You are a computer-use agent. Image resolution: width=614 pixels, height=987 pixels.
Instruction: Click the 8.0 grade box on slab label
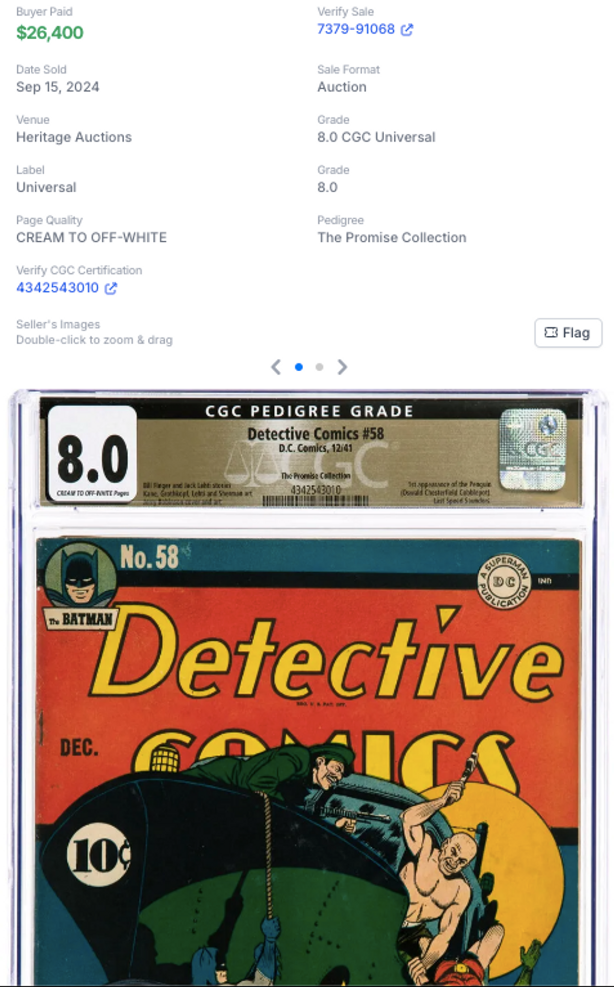(92, 453)
